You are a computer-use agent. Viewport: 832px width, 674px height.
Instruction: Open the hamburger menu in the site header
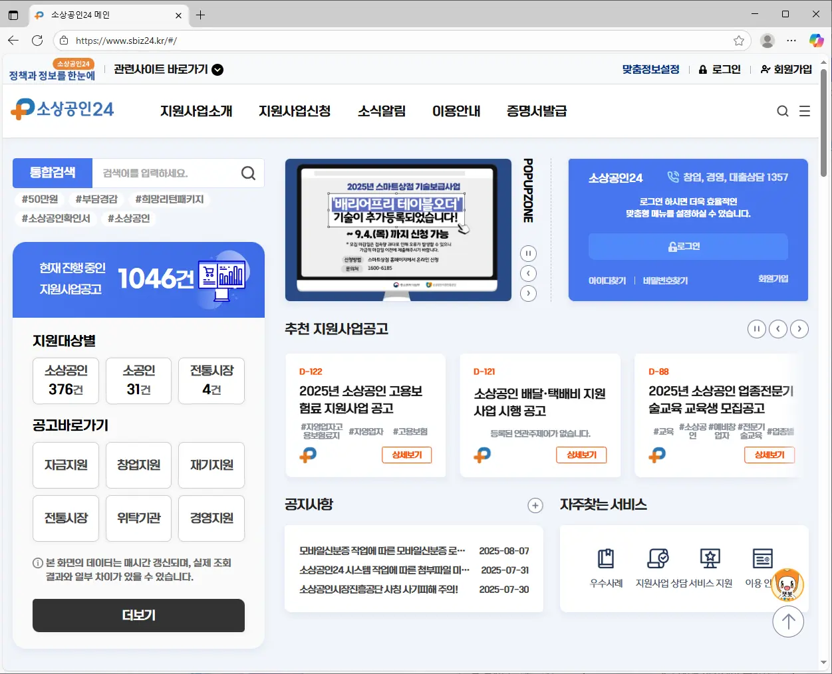805,111
